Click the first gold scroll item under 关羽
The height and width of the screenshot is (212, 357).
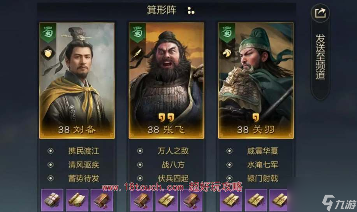[231, 200]
